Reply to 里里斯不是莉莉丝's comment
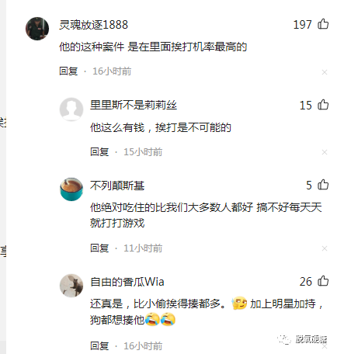The width and height of the screenshot is (337, 354). pyautogui.click(x=99, y=152)
